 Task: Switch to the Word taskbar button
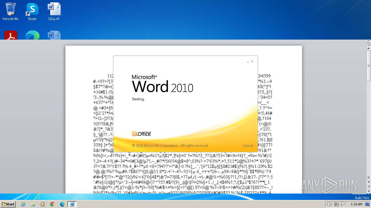pyautogui.click(x=72, y=204)
